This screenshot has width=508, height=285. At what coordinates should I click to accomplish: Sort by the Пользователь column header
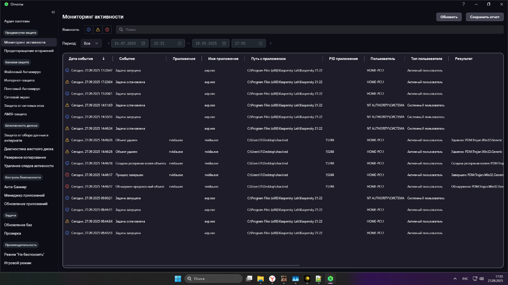pos(383,59)
